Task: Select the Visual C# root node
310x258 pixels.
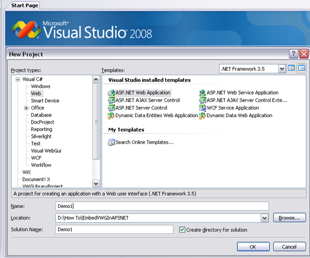Action: tap(32, 80)
